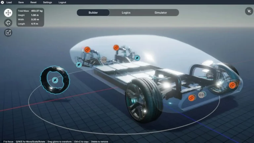Click orange link icon at rear-left suspension
Screen dimensions: 254x143
pyautogui.click(x=87, y=50)
